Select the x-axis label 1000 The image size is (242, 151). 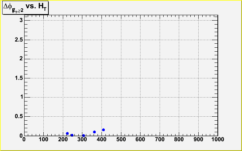[x=217, y=139]
